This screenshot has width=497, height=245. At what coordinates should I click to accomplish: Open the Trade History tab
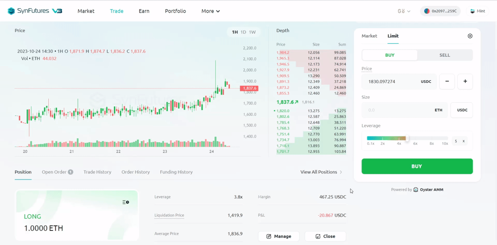[97, 172]
